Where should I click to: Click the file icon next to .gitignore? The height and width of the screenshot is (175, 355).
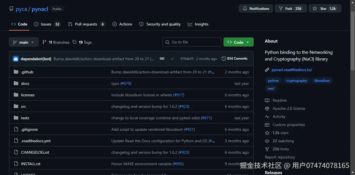(x=16, y=129)
